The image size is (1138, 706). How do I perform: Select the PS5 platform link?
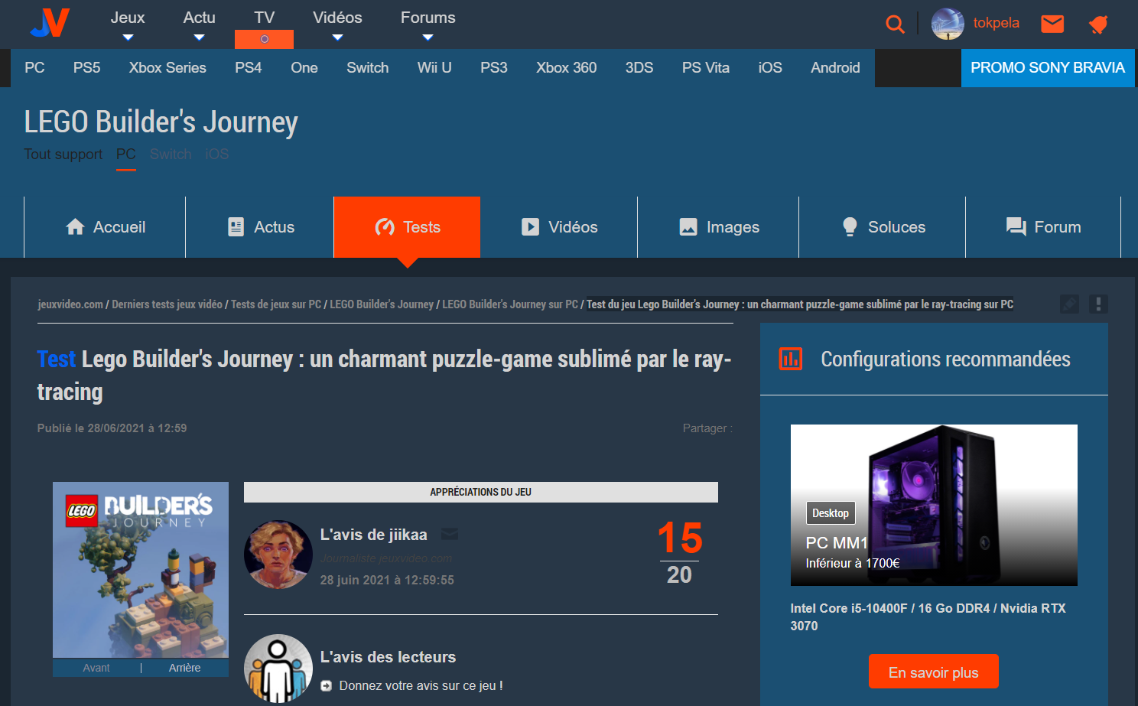(x=87, y=68)
